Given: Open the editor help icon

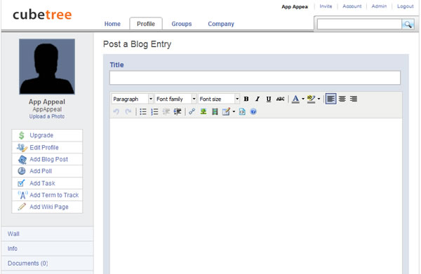Looking at the screenshot, I should [253, 111].
